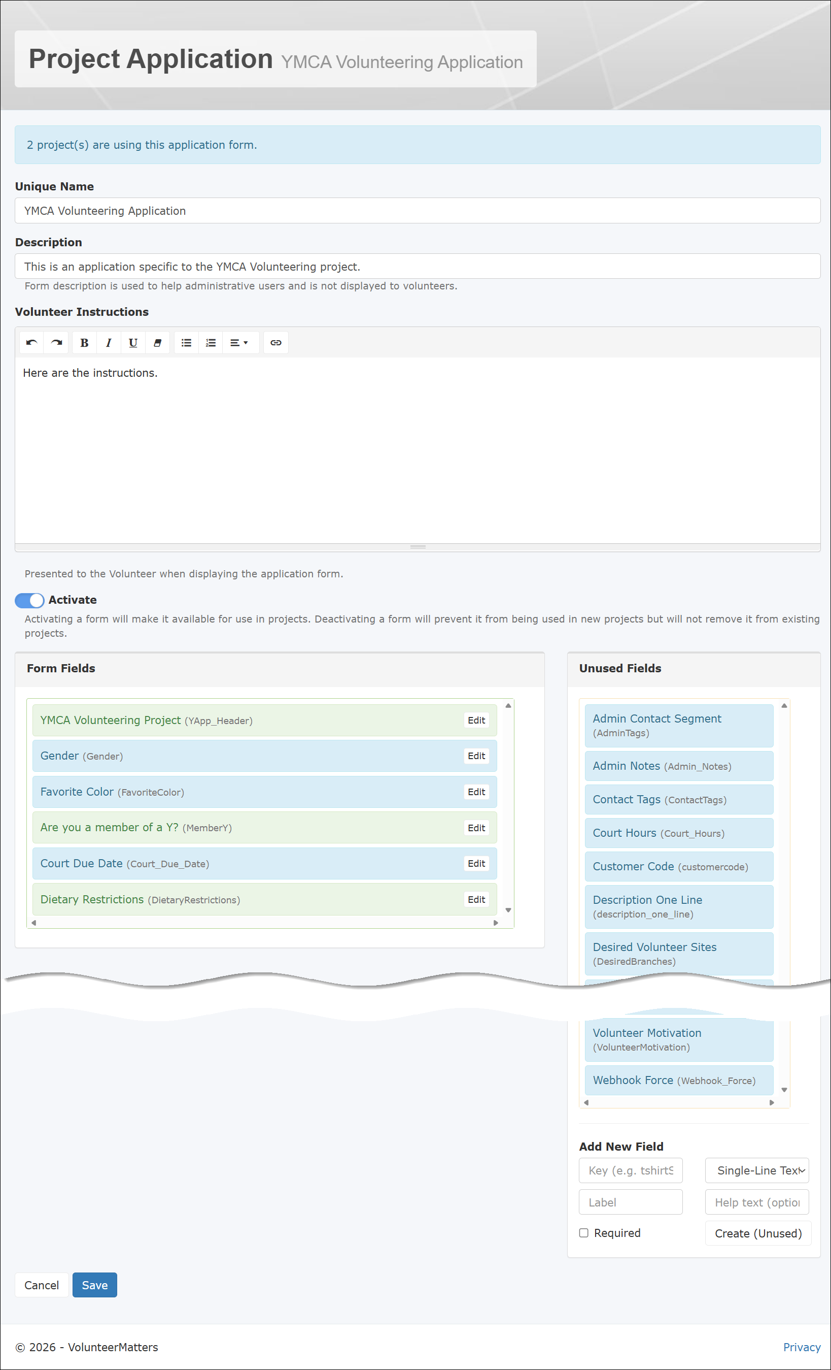Select the Favorite Color form field row
The width and height of the screenshot is (831, 1370).
pyautogui.click(x=264, y=792)
